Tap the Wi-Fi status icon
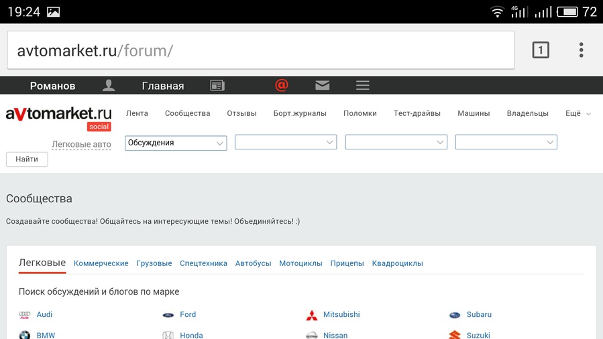 497,12
